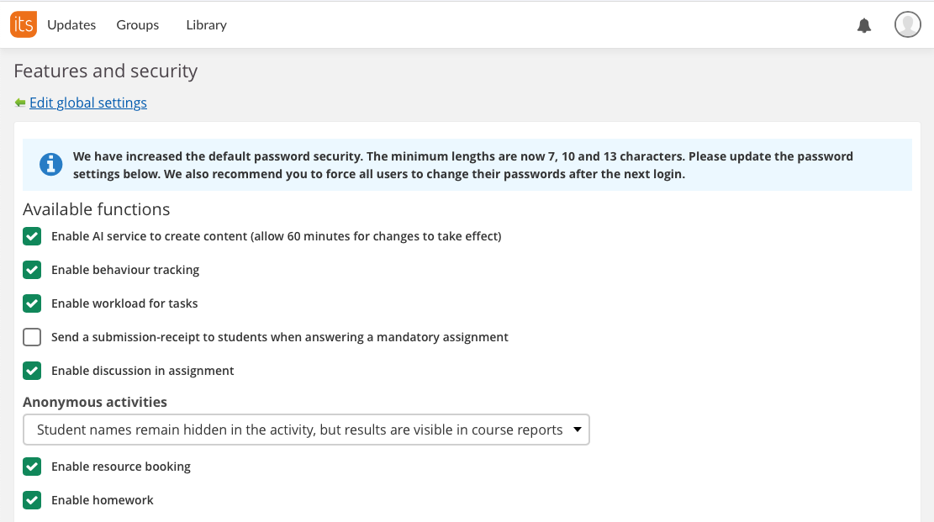
Task: Open the Updates menu
Action: click(71, 25)
